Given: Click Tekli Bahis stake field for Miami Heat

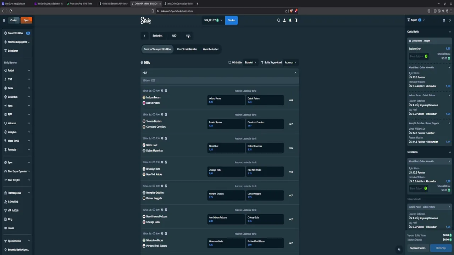Looking at the screenshot, I should 419,188.
